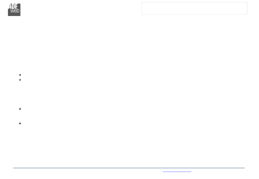
Task: Click inside the rounded header box
Action: click(x=194, y=8)
